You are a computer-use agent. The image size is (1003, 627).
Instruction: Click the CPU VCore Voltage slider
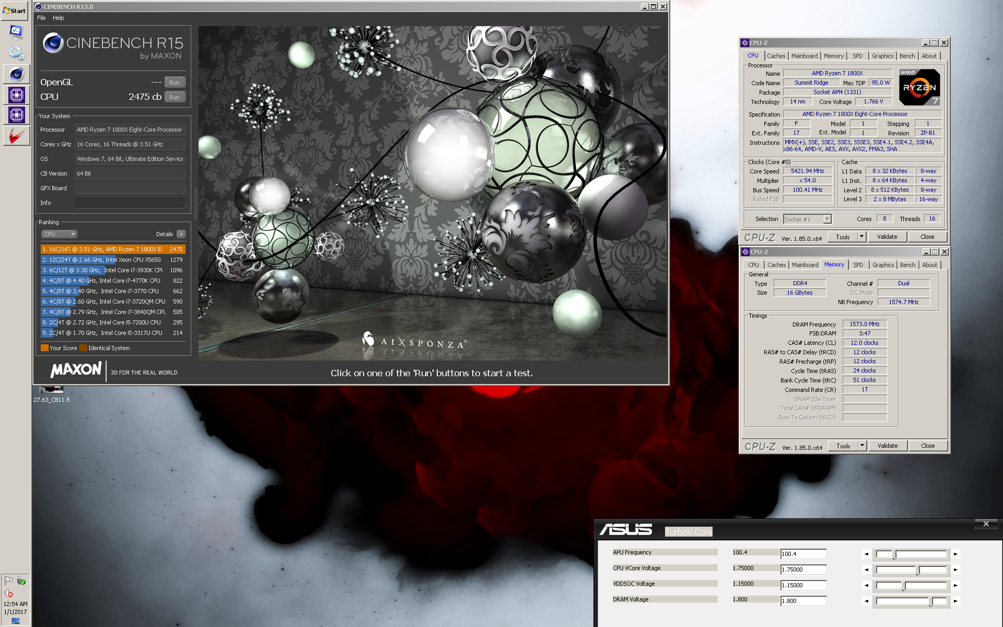(911, 570)
